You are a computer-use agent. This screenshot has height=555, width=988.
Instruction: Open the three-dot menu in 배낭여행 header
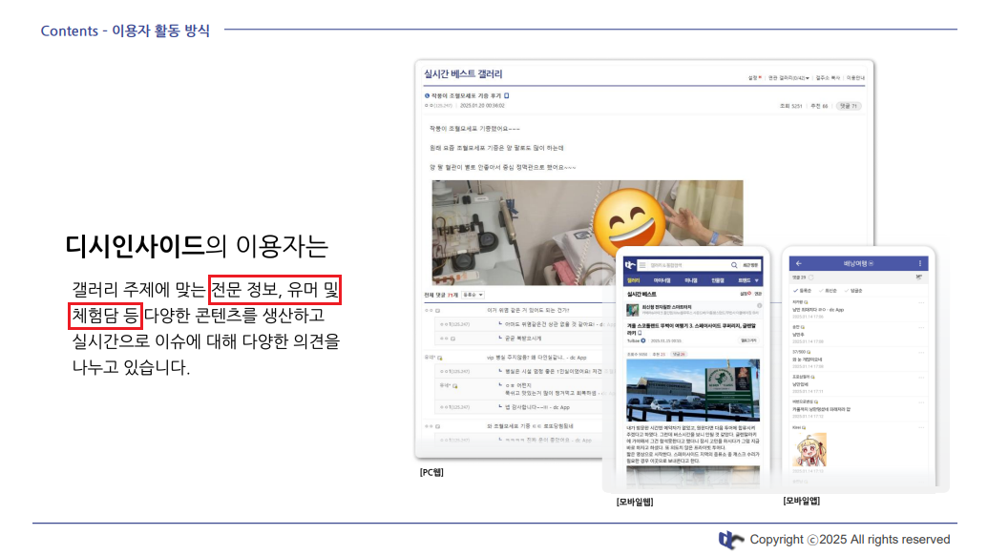(920, 263)
